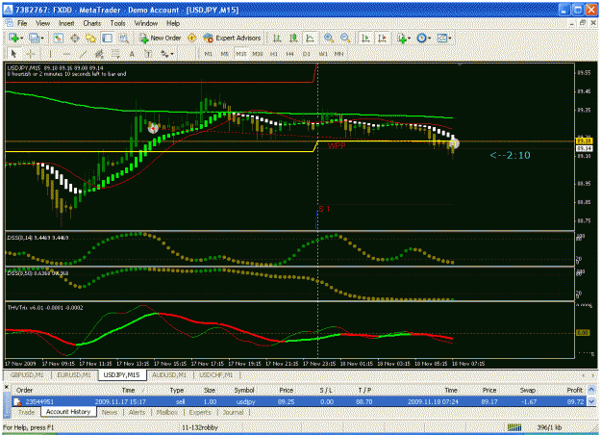Switch chart to bar chart icon
The image size is (601, 435).
(277, 38)
